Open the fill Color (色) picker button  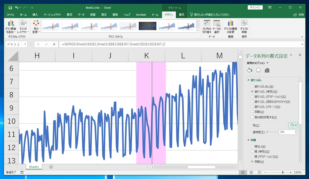point(293,125)
